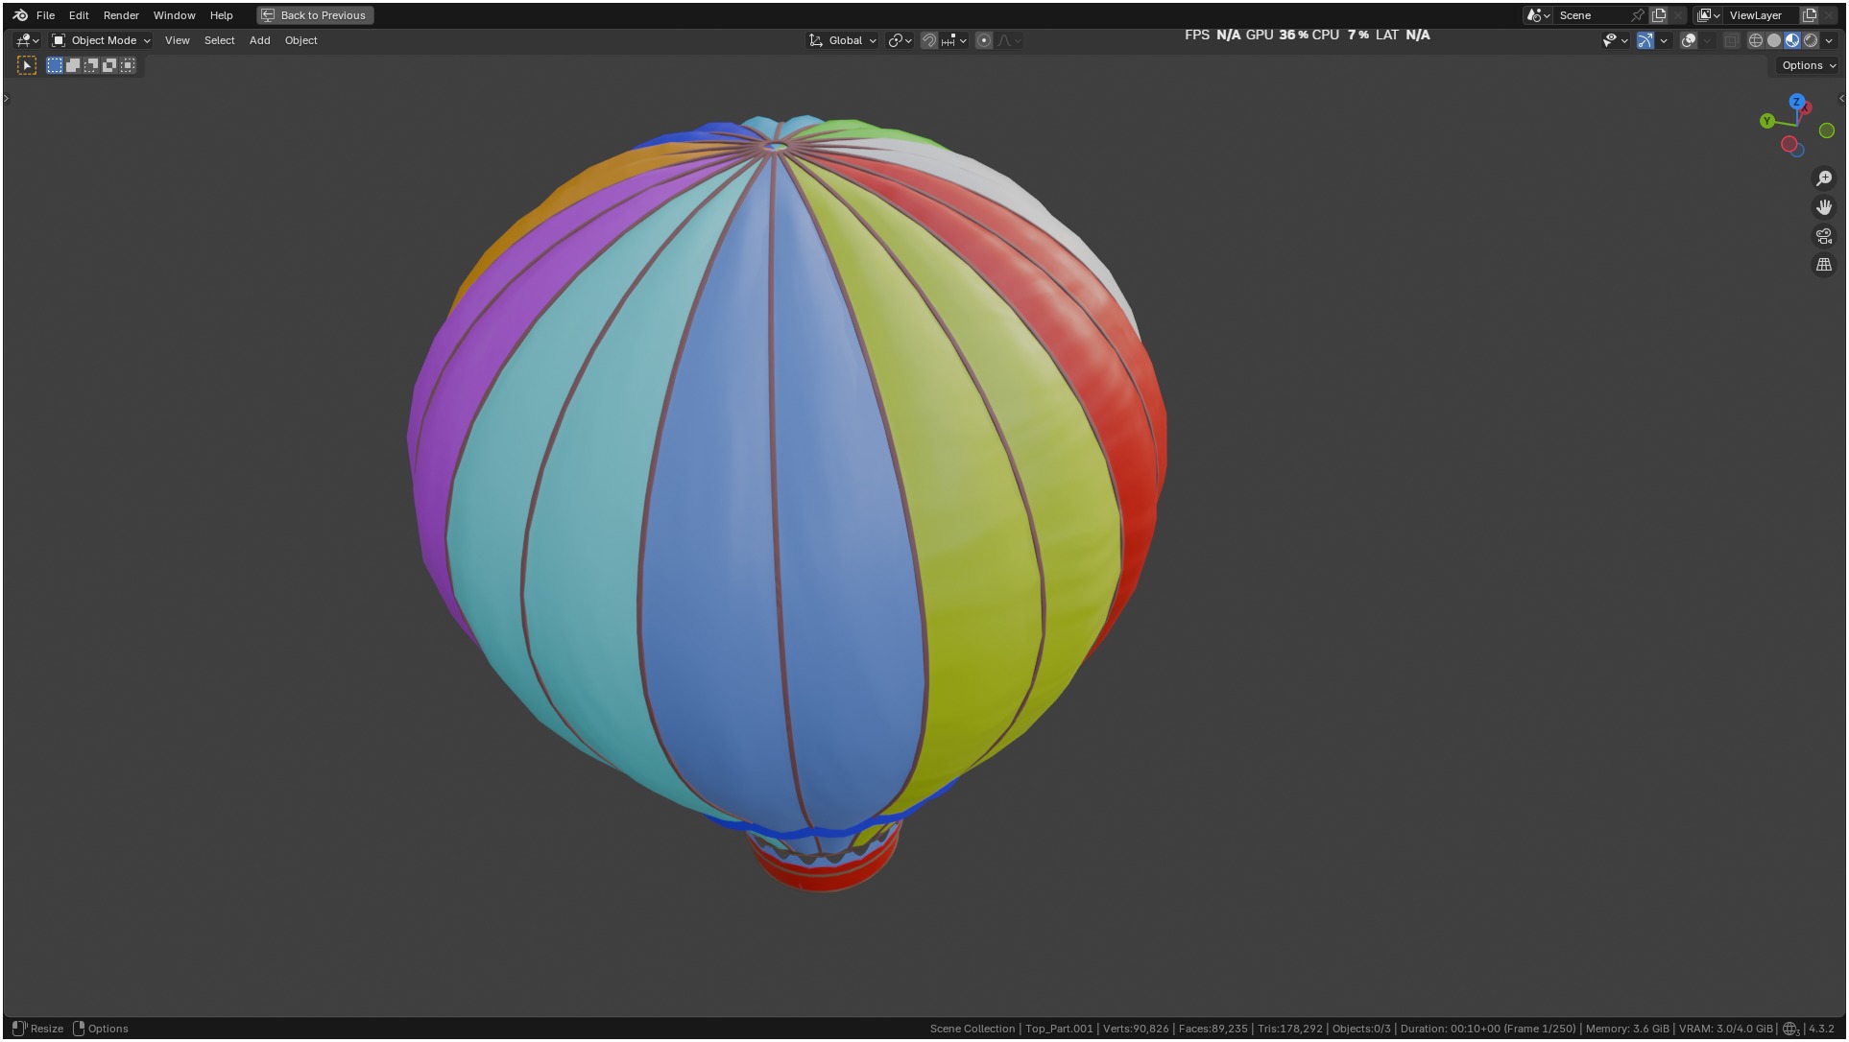Choose the Extend Selection mode icon

coord(73,65)
